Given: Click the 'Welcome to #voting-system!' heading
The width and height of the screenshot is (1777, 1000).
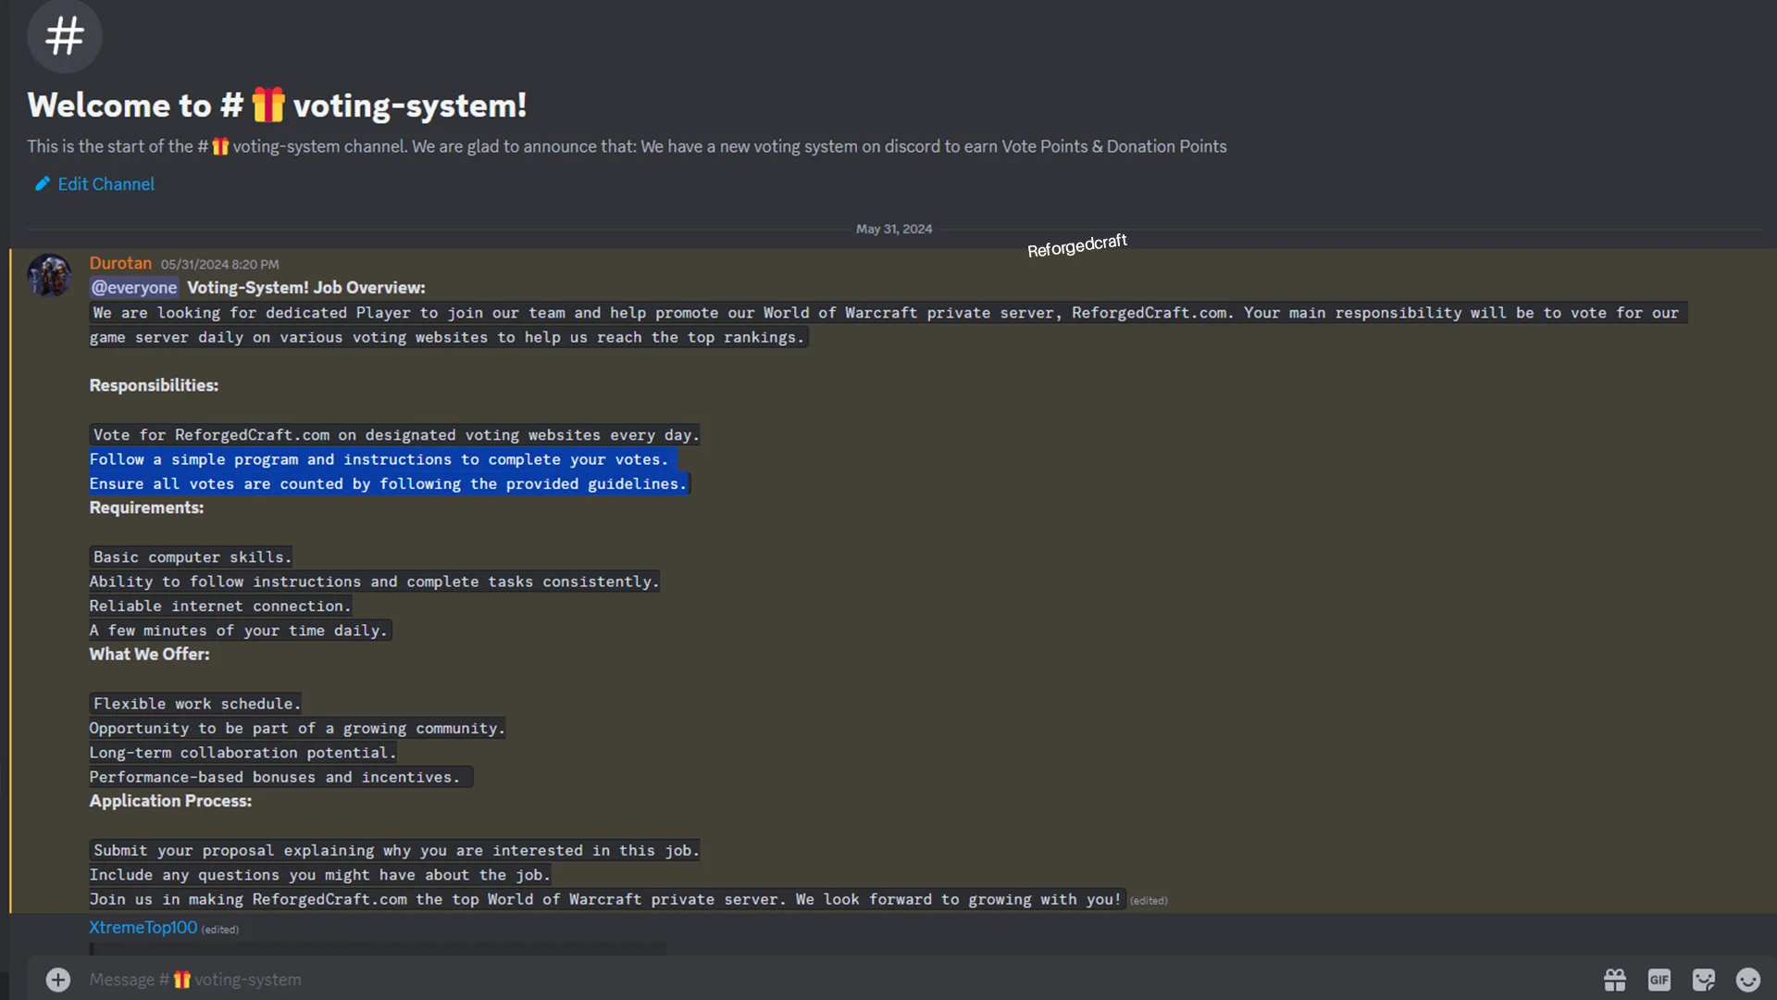Looking at the screenshot, I should point(277,106).
